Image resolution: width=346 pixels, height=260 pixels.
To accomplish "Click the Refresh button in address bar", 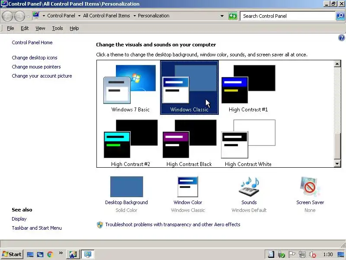I will tap(233, 16).
